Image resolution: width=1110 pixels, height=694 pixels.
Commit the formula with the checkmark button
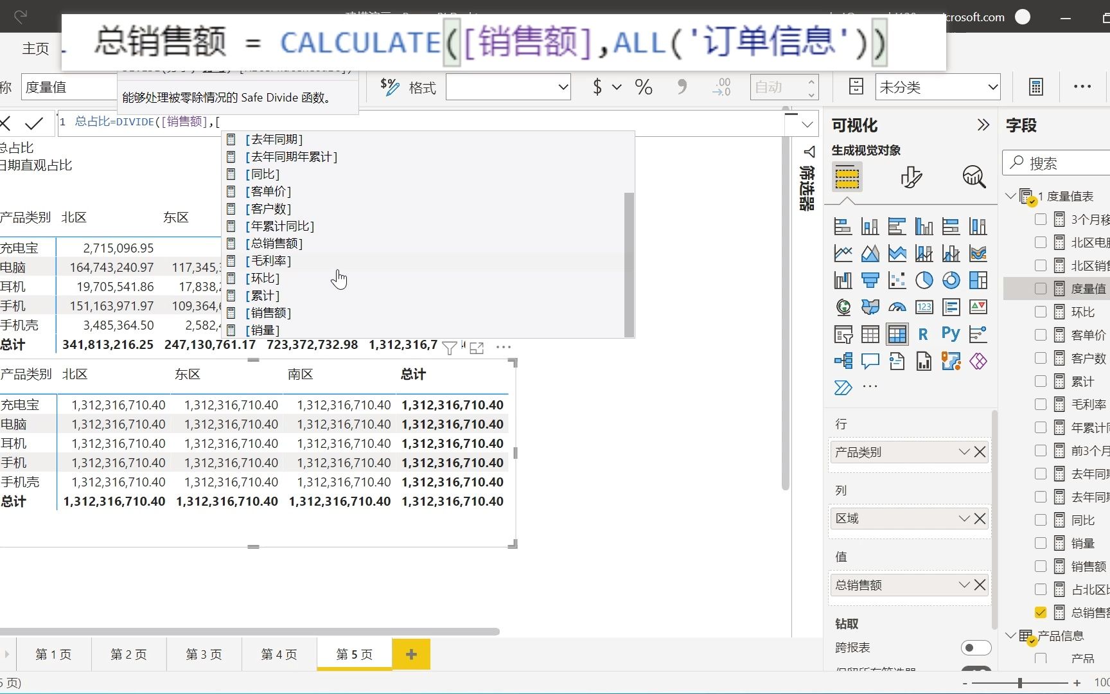pos(34,123)
